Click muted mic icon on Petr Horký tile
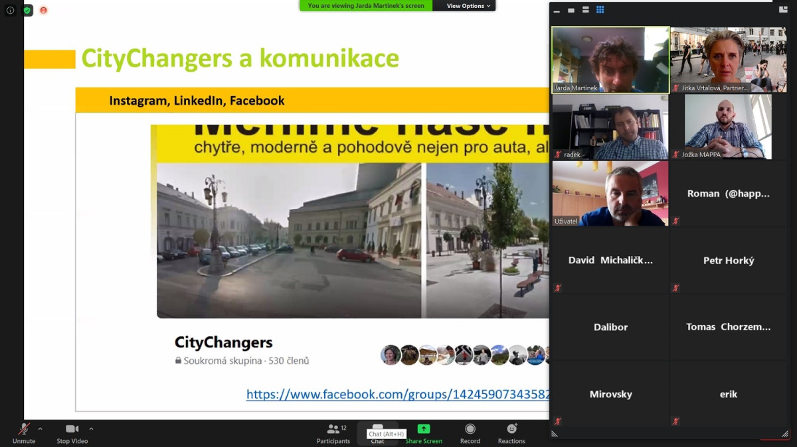Image resolution: width=797 pixels, height=447 pixels. point(675,288)
